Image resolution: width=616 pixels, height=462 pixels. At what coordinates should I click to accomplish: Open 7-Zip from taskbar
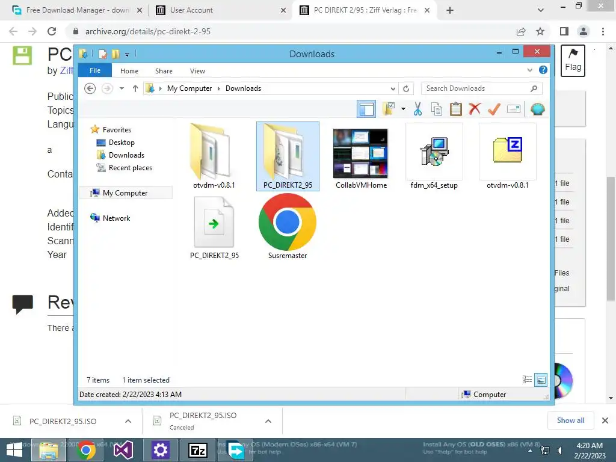point(197,450)
